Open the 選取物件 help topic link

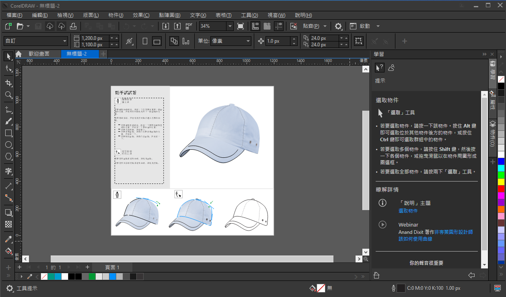(408, 211)
